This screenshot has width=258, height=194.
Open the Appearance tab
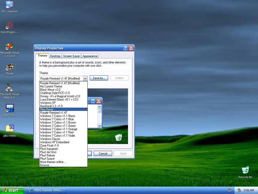coord(90,56)
